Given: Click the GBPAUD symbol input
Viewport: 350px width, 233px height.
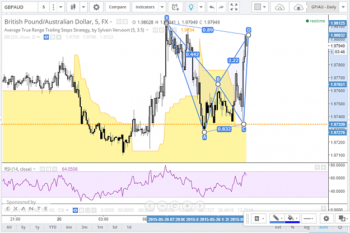Looking at the screenshot, I should point(19,7).
